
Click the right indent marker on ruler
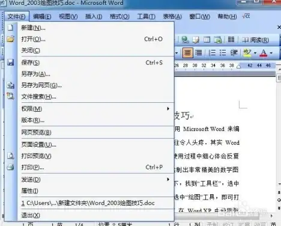click(238, 67)
